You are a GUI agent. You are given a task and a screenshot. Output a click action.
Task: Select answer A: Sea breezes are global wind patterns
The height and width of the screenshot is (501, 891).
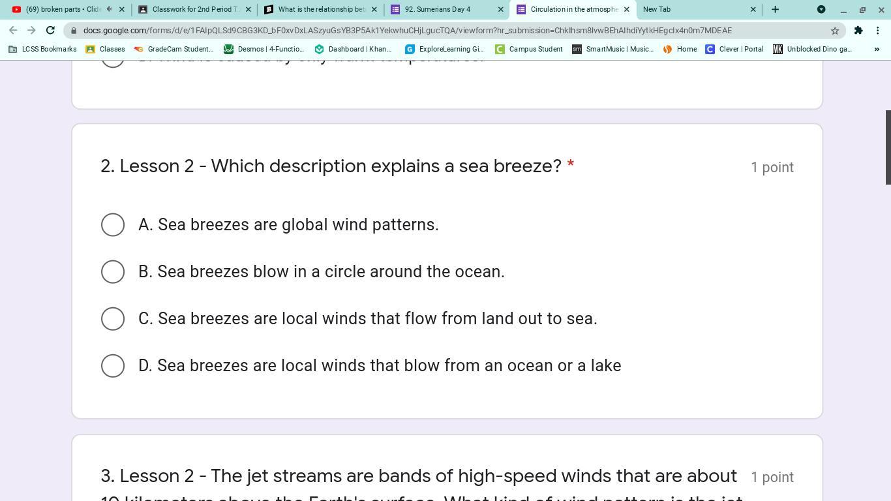pos(113,224)
